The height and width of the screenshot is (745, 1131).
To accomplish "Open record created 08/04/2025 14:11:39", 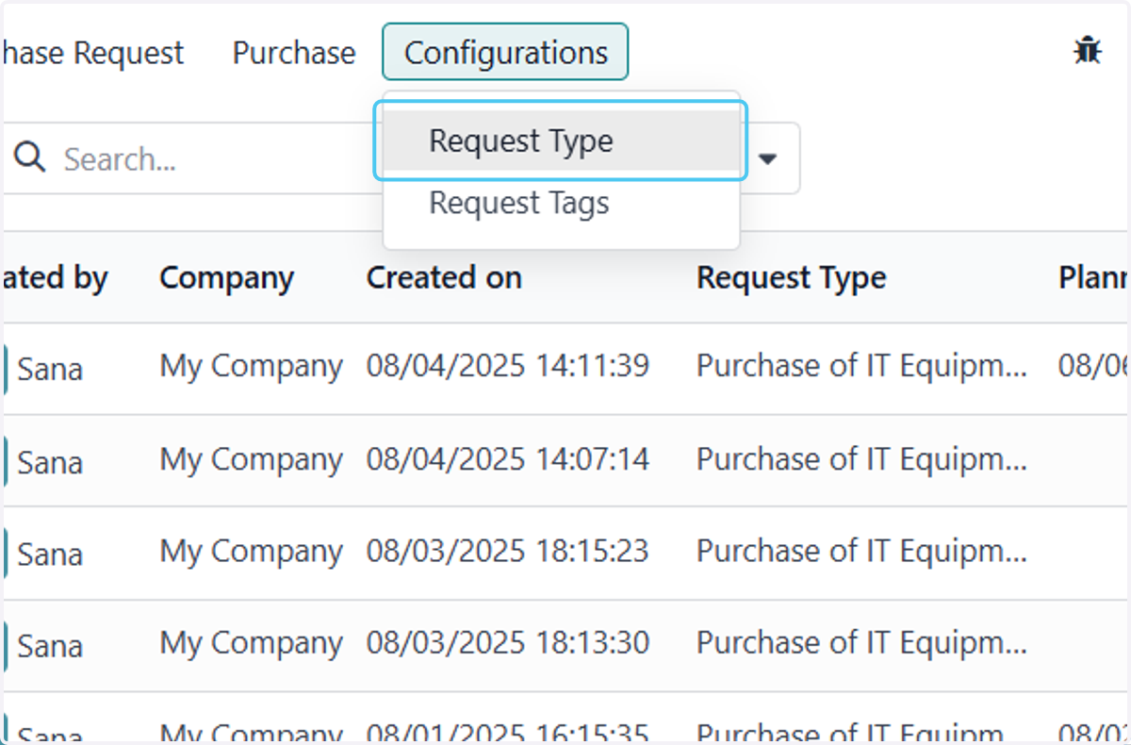I will pyautogui.click(x=507, y=366).
